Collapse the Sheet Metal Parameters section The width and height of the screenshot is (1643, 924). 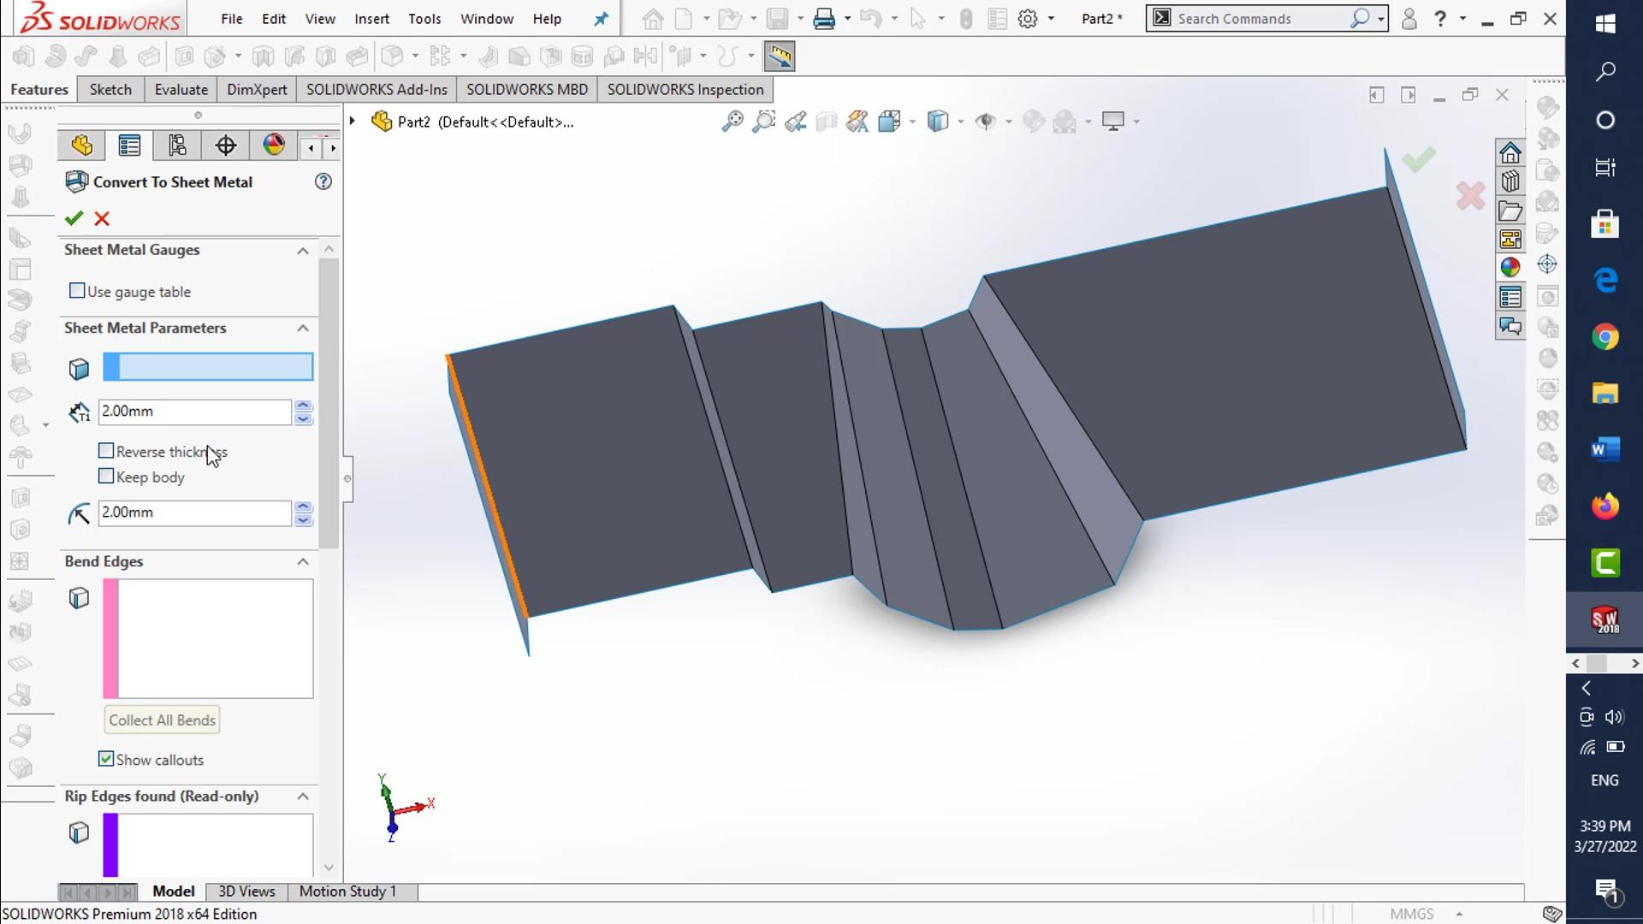pyautogui.click(x=301, y=328)
